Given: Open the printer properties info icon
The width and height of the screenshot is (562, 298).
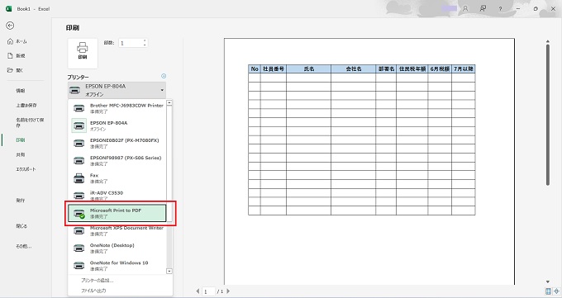Looking at the screenshot, I should coord(164,76).
